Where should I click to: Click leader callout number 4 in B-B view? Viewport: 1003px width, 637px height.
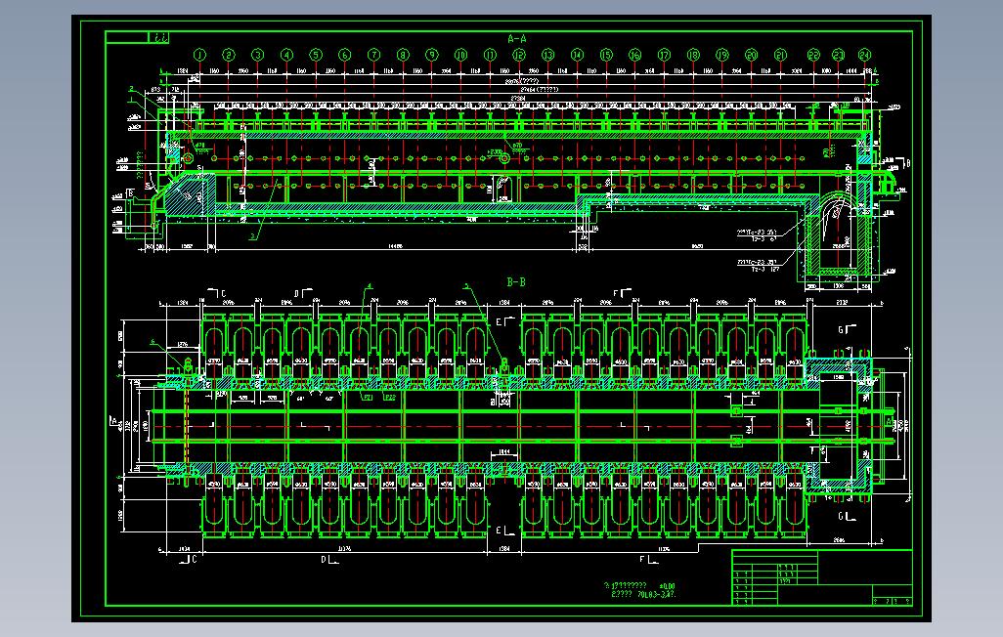click(370, 286)
